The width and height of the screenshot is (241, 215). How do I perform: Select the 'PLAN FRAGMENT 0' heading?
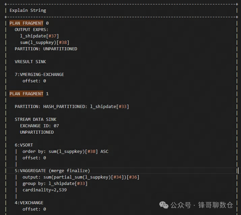click(x=29, y=23)
